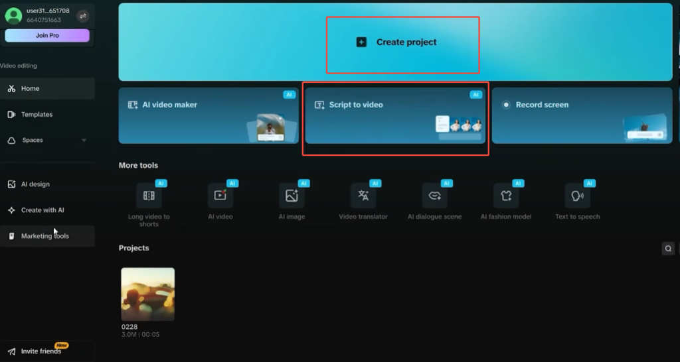Click the Home scissors icon
The image size is (680, 362).
click(x=12, y=88)
